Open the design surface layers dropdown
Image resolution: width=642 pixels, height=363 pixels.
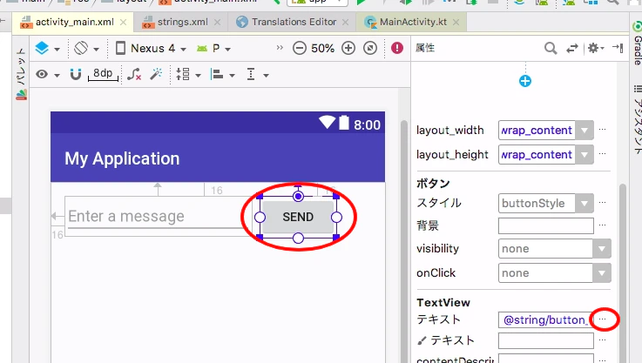click(x=47, y=49)
